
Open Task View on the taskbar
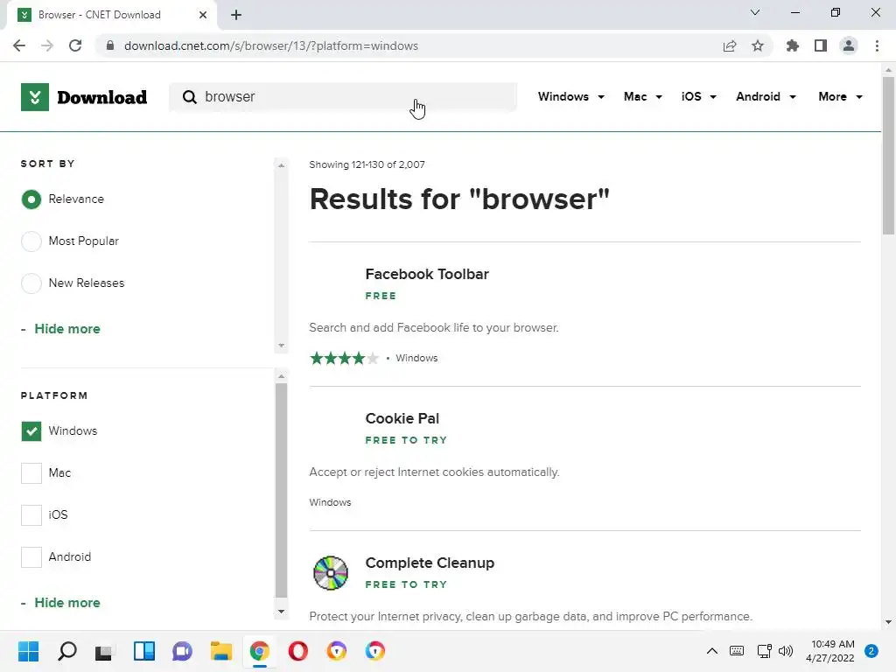pyautogui.click(x=104, y=651)
